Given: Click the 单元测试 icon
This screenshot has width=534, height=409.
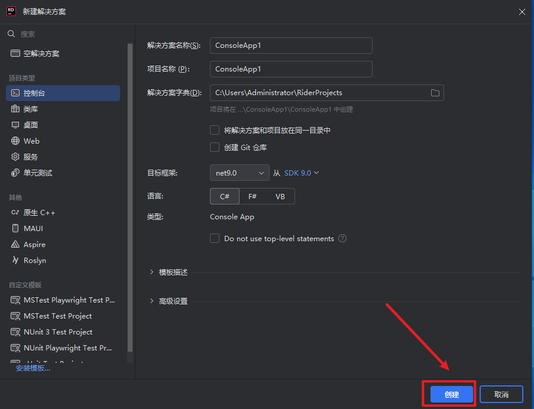Looking at the screenshot, I should [15, 173].
